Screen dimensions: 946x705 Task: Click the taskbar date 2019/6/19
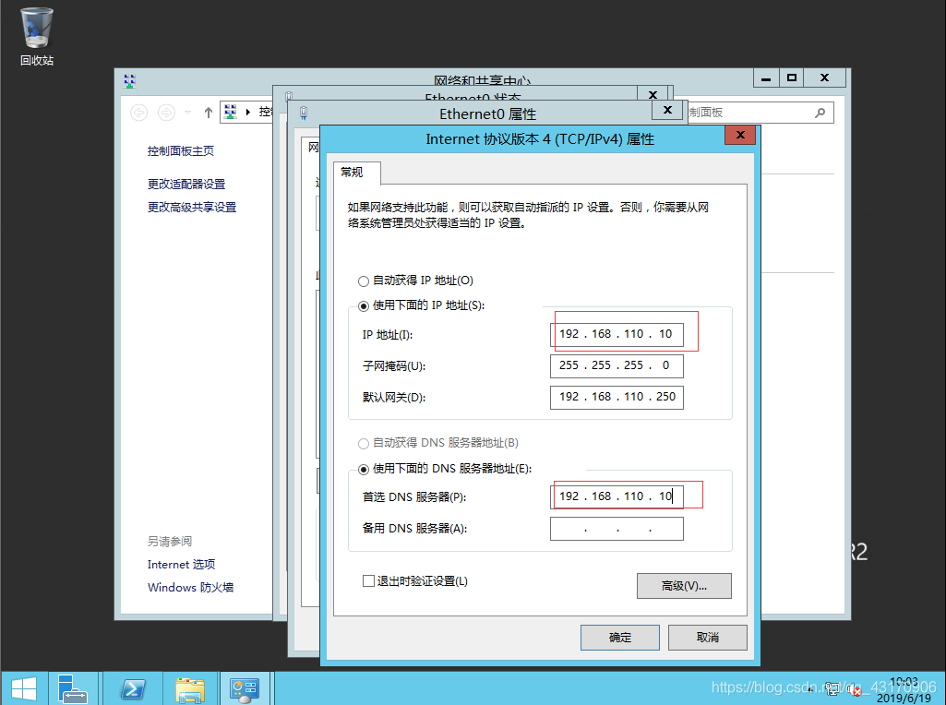tap(904, 699)
